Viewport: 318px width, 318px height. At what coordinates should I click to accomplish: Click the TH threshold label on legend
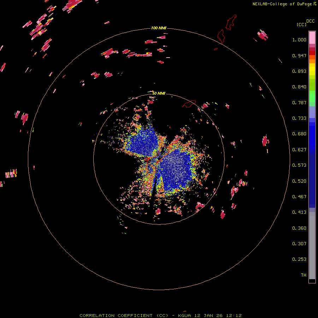click(x=304, y=275)
